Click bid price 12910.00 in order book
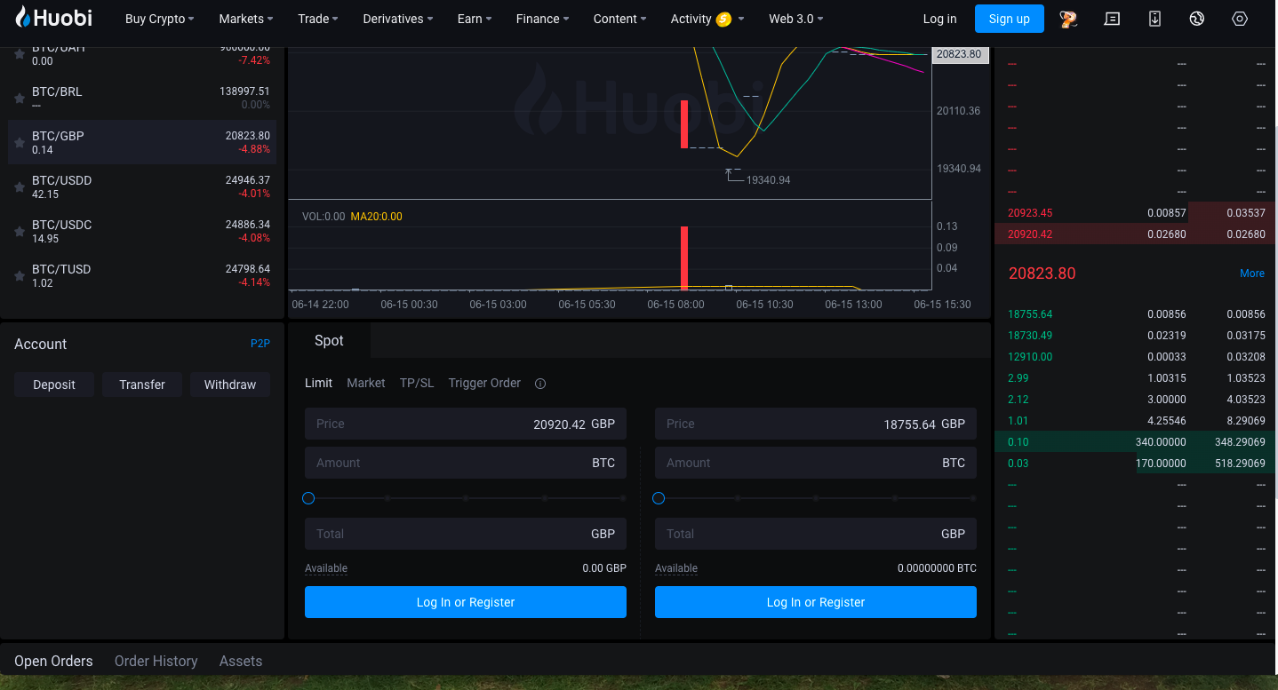Viewport: 1278px width, 690px height. (x=1030, y=357)
